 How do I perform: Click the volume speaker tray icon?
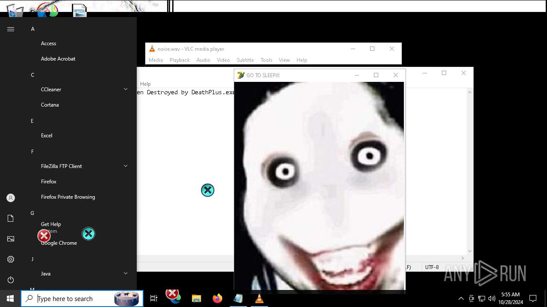[x=491, y=298]
